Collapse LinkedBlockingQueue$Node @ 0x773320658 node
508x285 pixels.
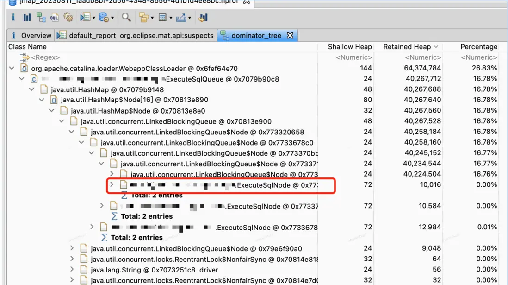72,132
